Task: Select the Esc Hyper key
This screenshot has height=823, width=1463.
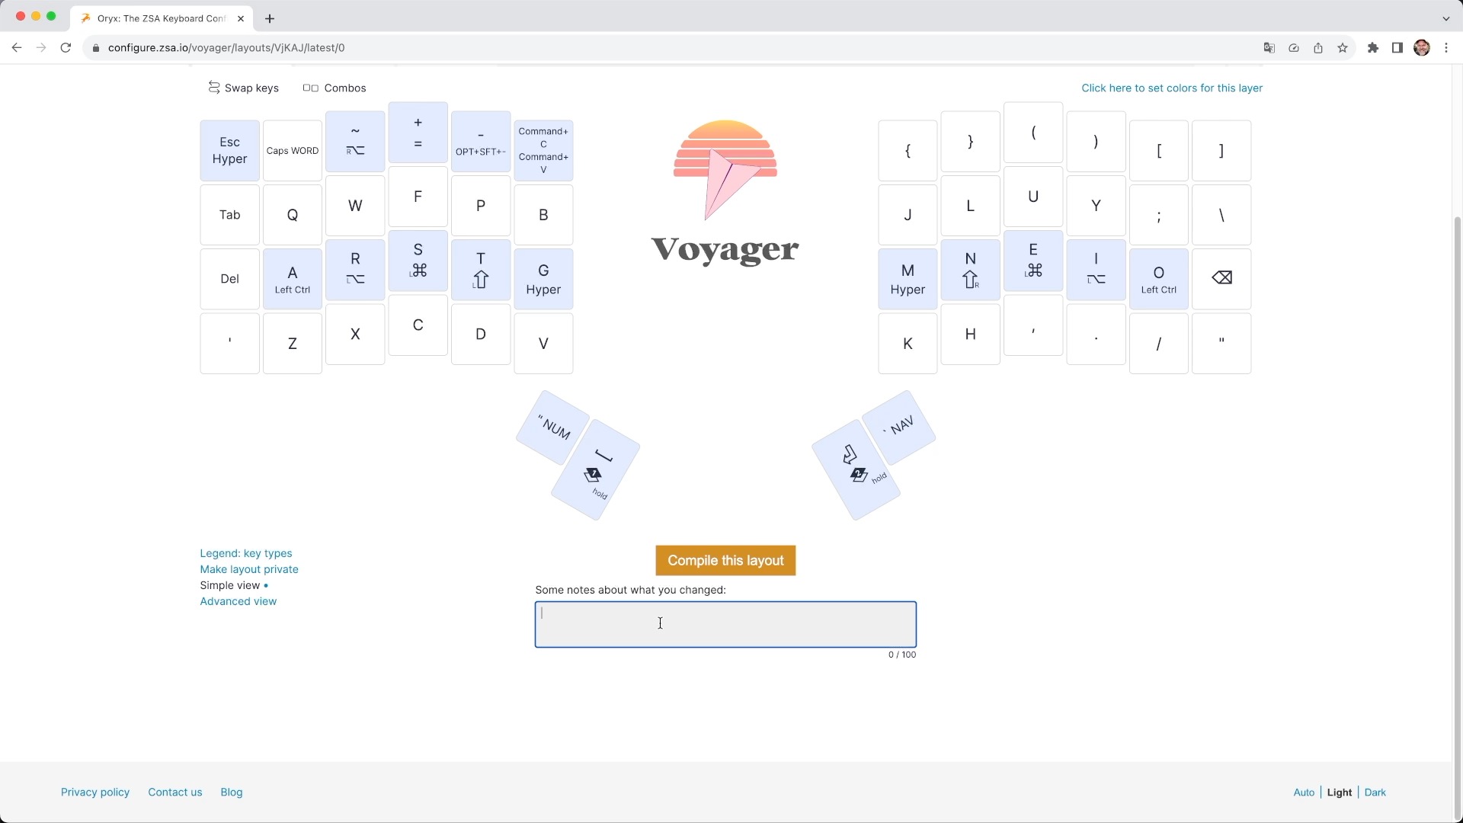Action: (x=229, y=150)
